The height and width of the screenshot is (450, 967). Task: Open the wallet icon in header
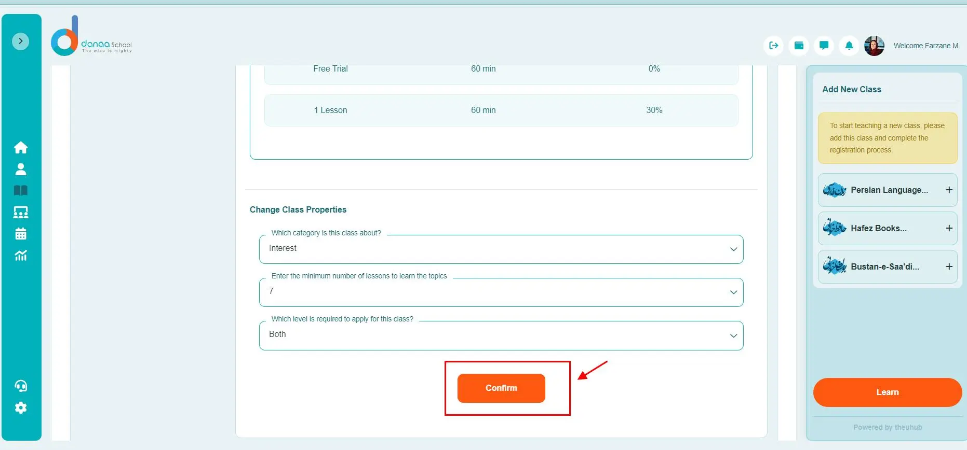pos(799,46)
